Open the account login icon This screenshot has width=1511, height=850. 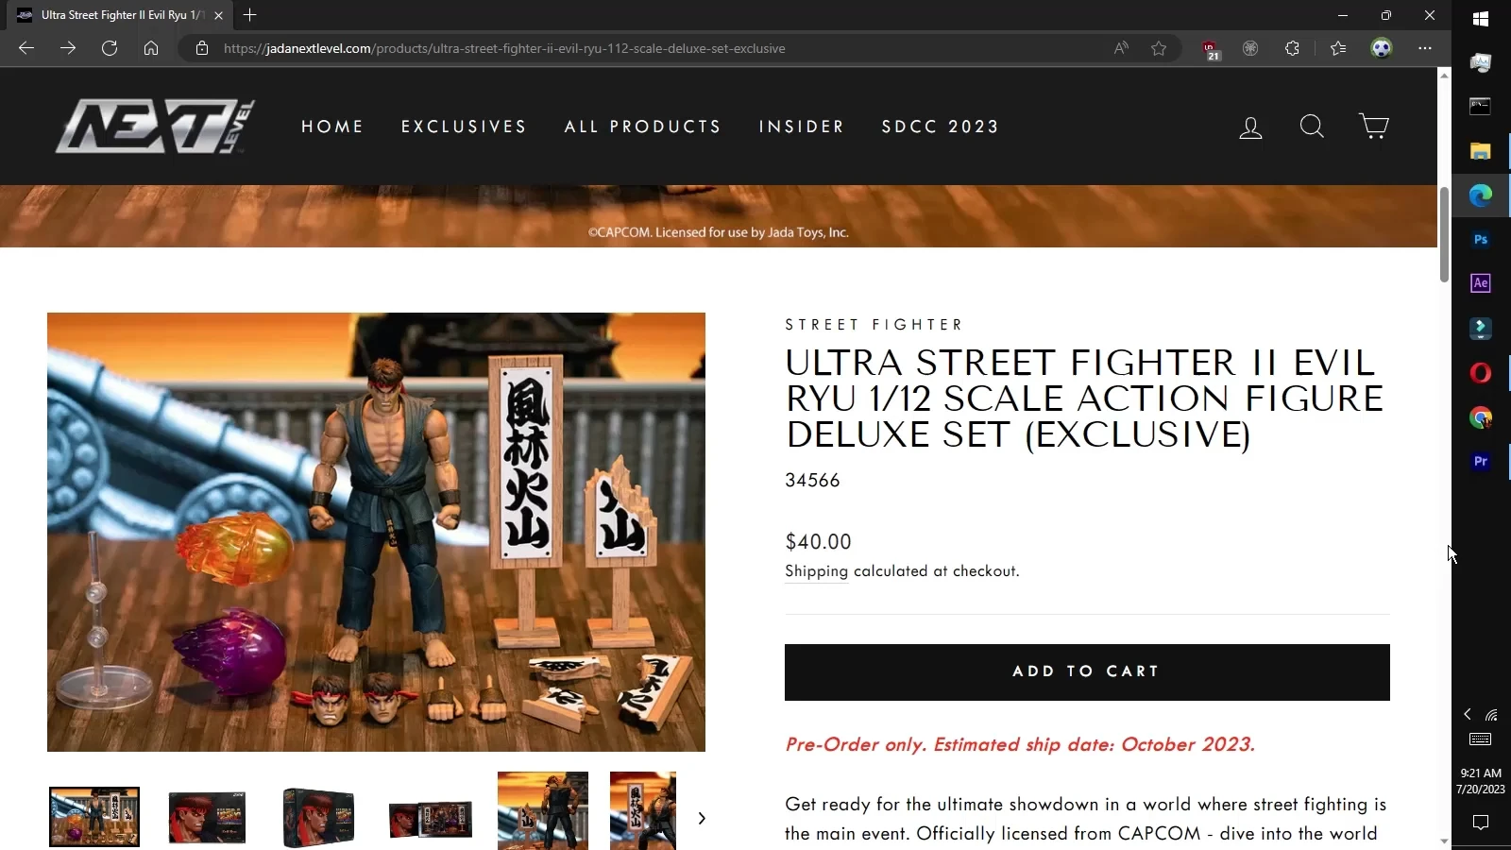pos(1250,127)
